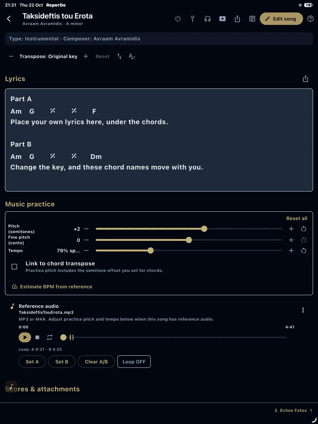Open Reference audio three-dot menu

tap(303, 310)
